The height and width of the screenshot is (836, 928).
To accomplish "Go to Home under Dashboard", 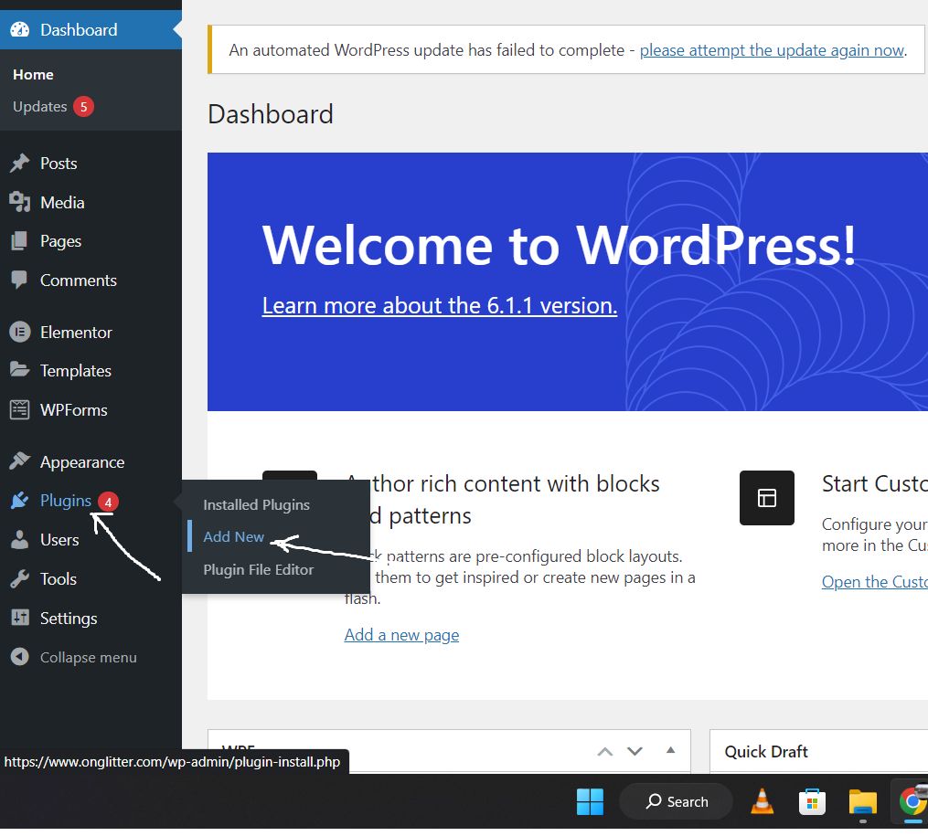I will [x=33, y=75].
